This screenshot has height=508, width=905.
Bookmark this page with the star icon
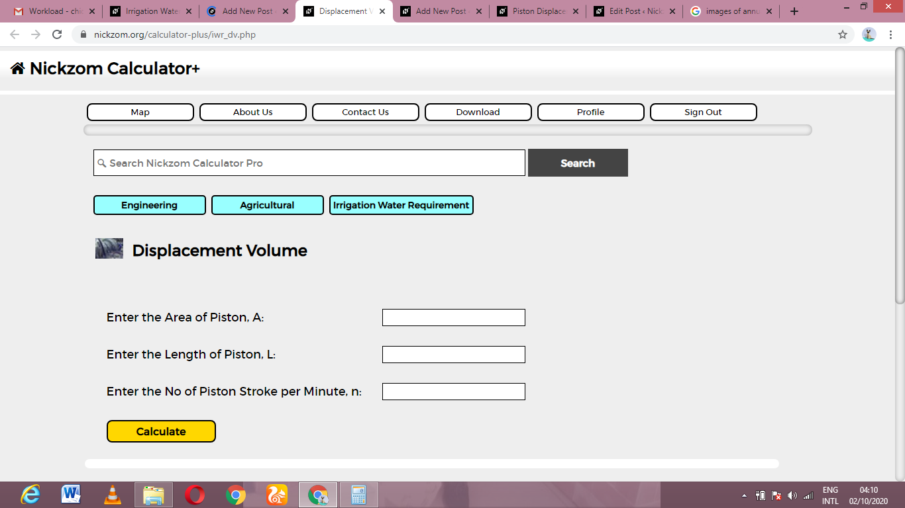(x=843, y=34)
